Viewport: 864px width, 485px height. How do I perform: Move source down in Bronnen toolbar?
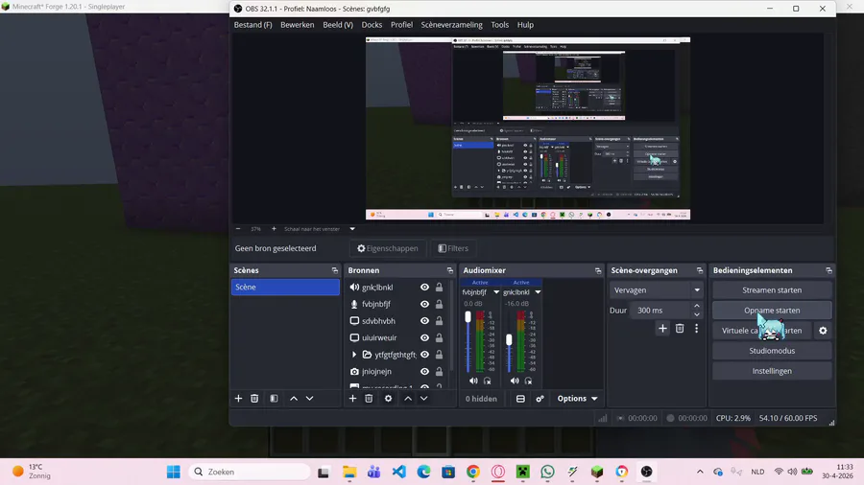coord(423,398)
